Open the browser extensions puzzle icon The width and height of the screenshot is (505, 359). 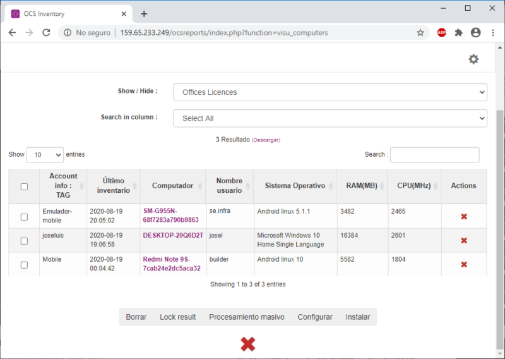[458, 33]
